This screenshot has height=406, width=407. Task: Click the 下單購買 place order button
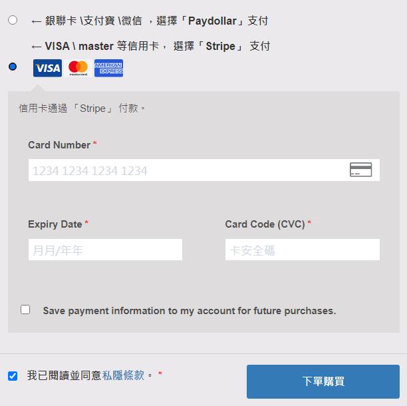[x=323, y=381]
